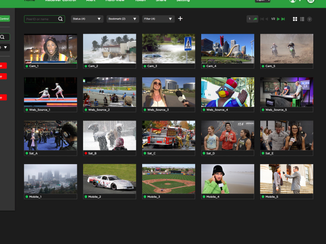Switch to list view layout
The width and height of the screenshot is (326, 244).
[302, 19]
